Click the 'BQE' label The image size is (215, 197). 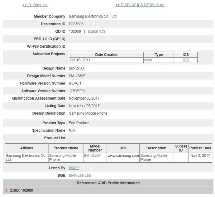61,176
